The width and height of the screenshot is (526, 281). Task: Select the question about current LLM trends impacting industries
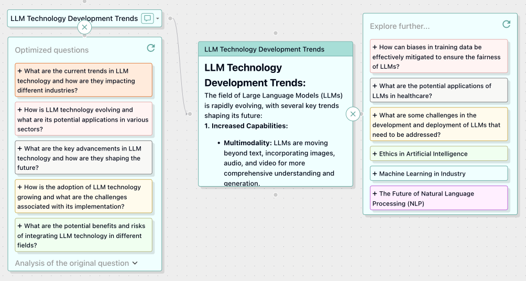84,80
